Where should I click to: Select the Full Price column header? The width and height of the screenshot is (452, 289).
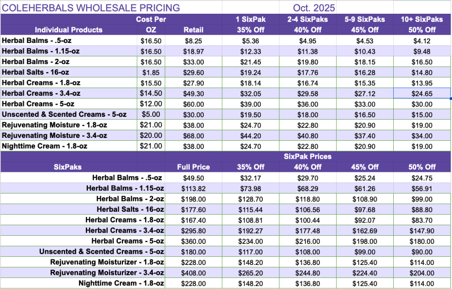[x=193, y=167]
